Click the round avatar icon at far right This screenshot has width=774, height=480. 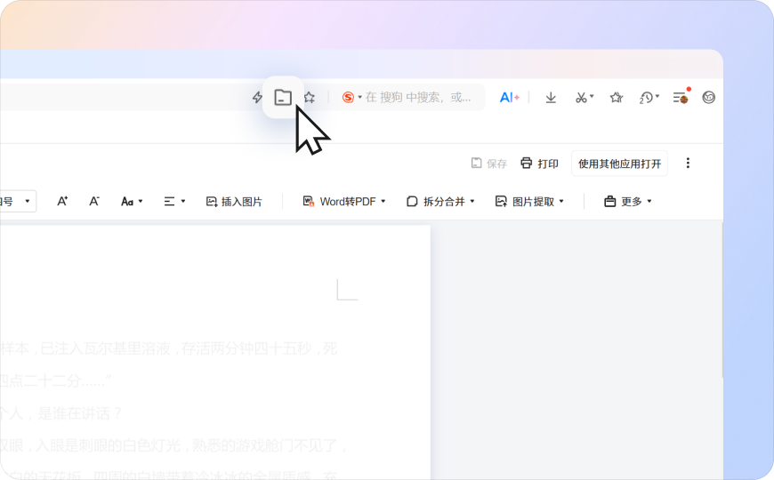(709, 97)
